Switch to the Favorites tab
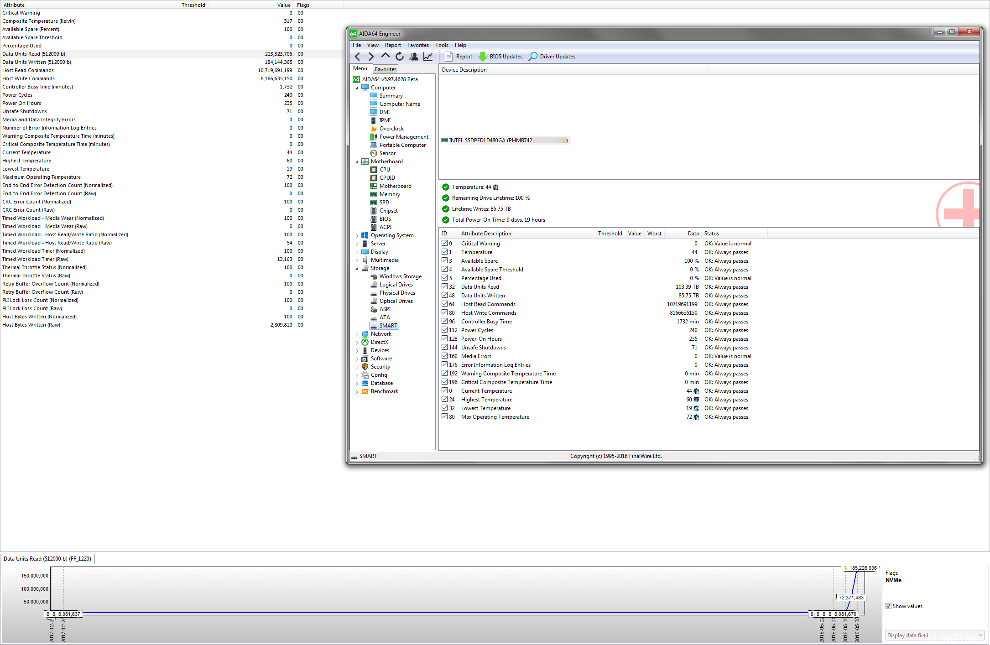Image resolution: width=990 pixels, height=645 pixels. click(x=386, y=69)
